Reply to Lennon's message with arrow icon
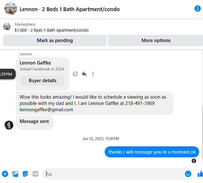The height and width of the screenshot is (183, 203). [84, 74]
